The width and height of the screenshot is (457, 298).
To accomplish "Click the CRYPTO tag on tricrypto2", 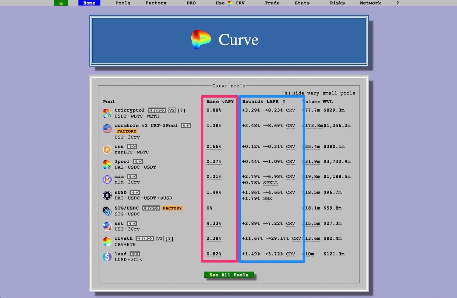I will [x=157, y=110].
